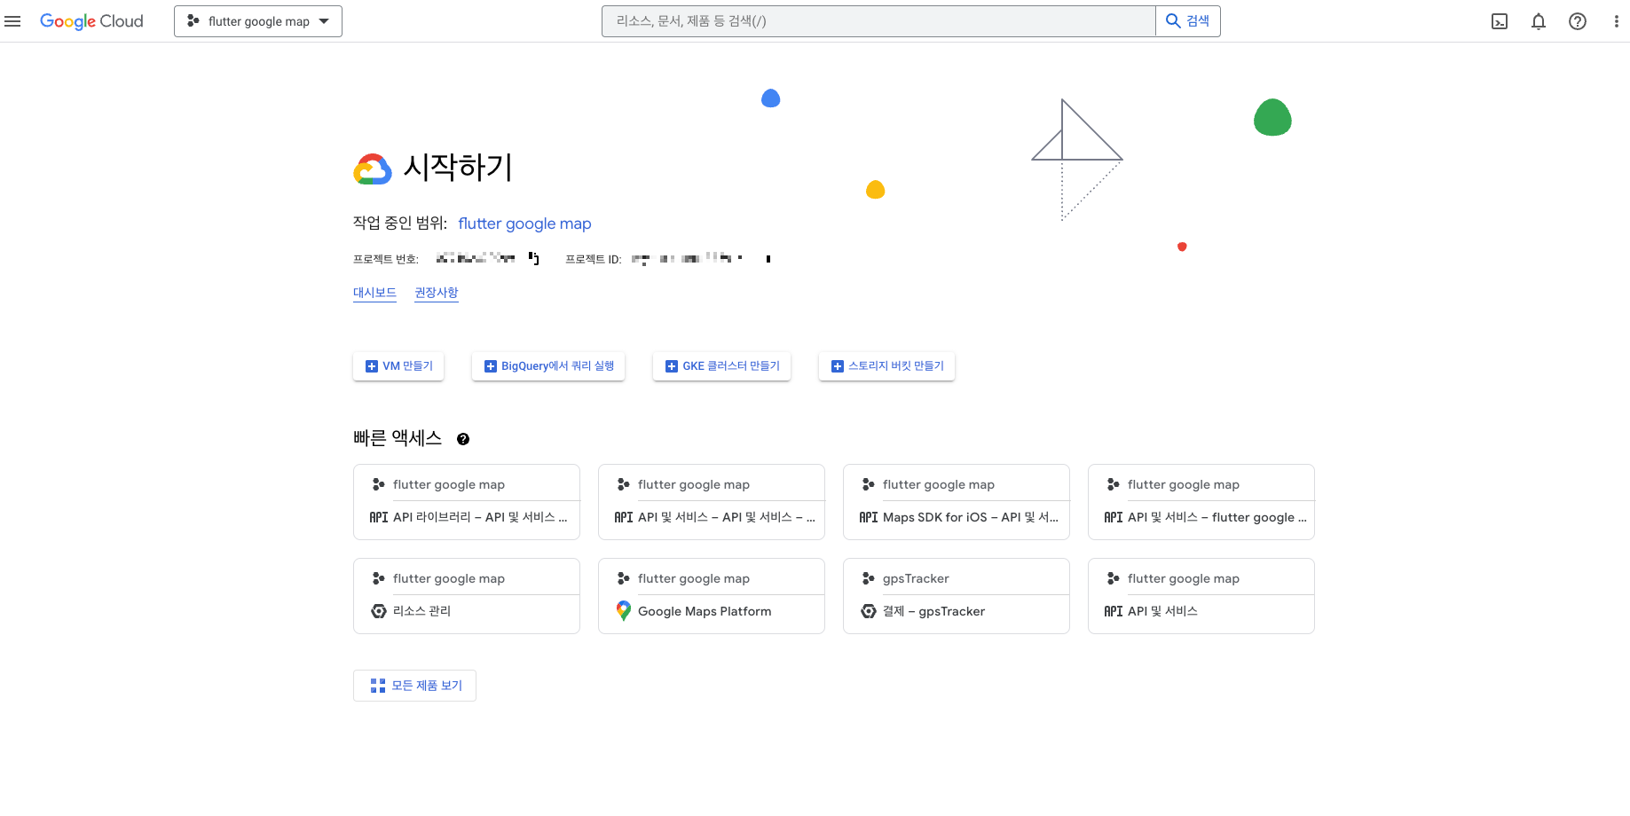Viewport: 1630px width, 816px height.
Task: Click the API icon in Maps SDK card
Action: point(869,517)
